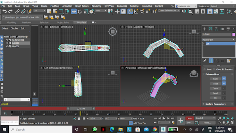The image size is (236, 133).
Task: Click the Teeter deformation button
Action: coord(216,89)
